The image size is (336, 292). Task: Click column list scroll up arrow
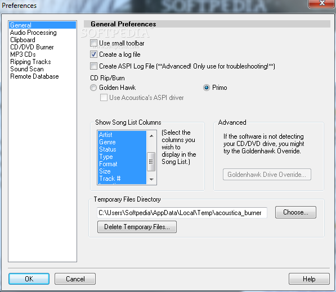click(x=151, y=136)
